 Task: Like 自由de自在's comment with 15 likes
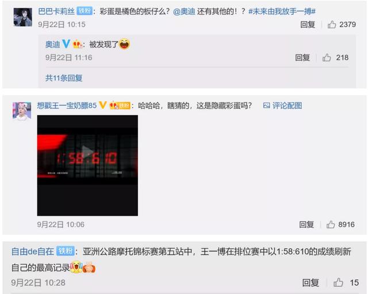click(x=338, y=282)
